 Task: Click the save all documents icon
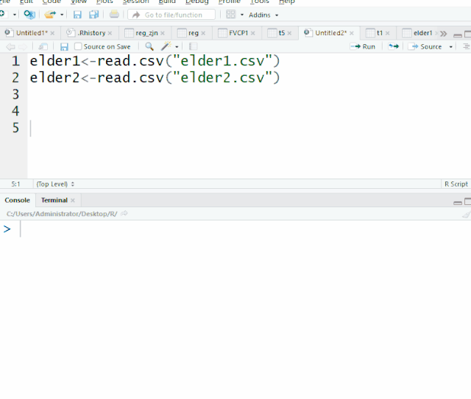click(x=93, y=15)
